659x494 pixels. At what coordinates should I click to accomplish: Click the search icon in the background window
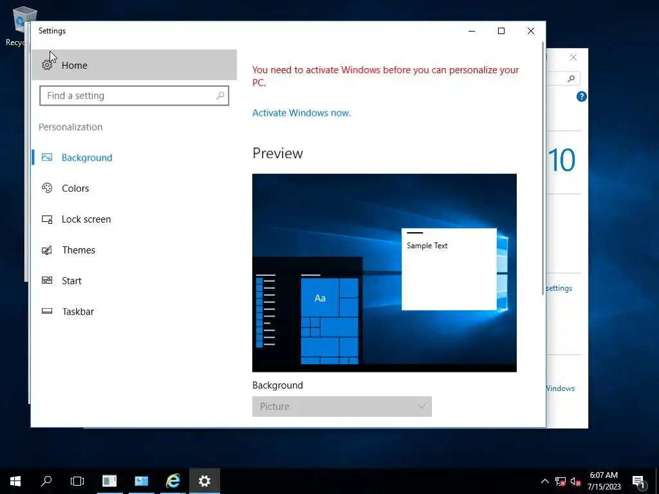(571, 78)
